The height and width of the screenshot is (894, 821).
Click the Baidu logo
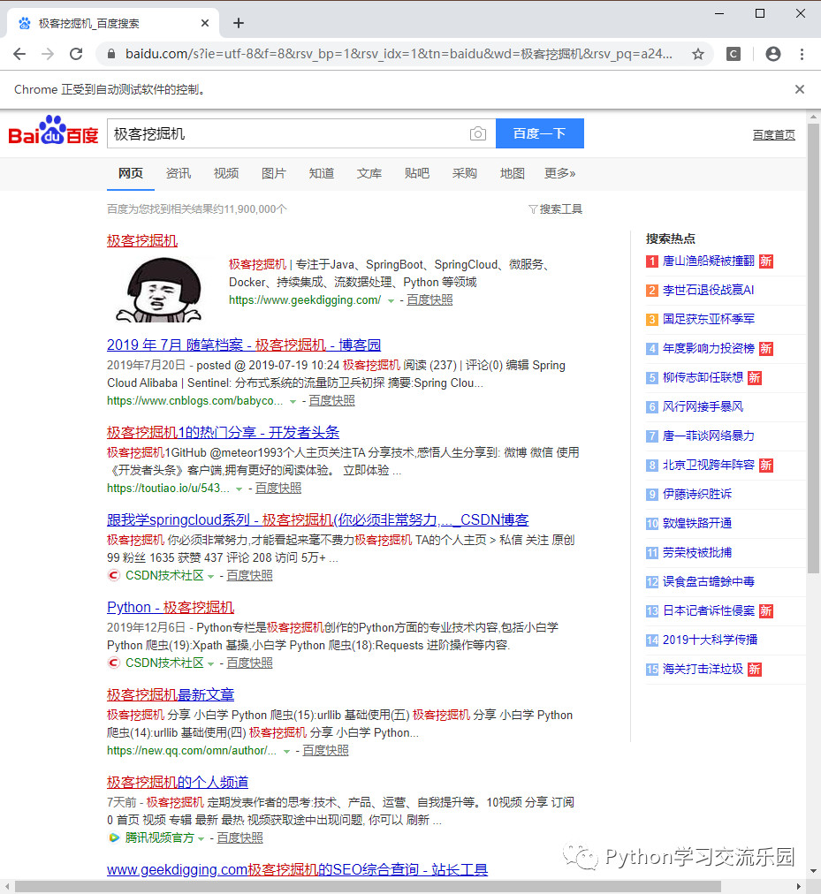point(54,131)
